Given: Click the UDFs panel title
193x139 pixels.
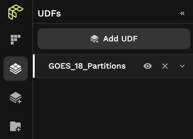Looking at the screenshot, I should tap(49, 13).
